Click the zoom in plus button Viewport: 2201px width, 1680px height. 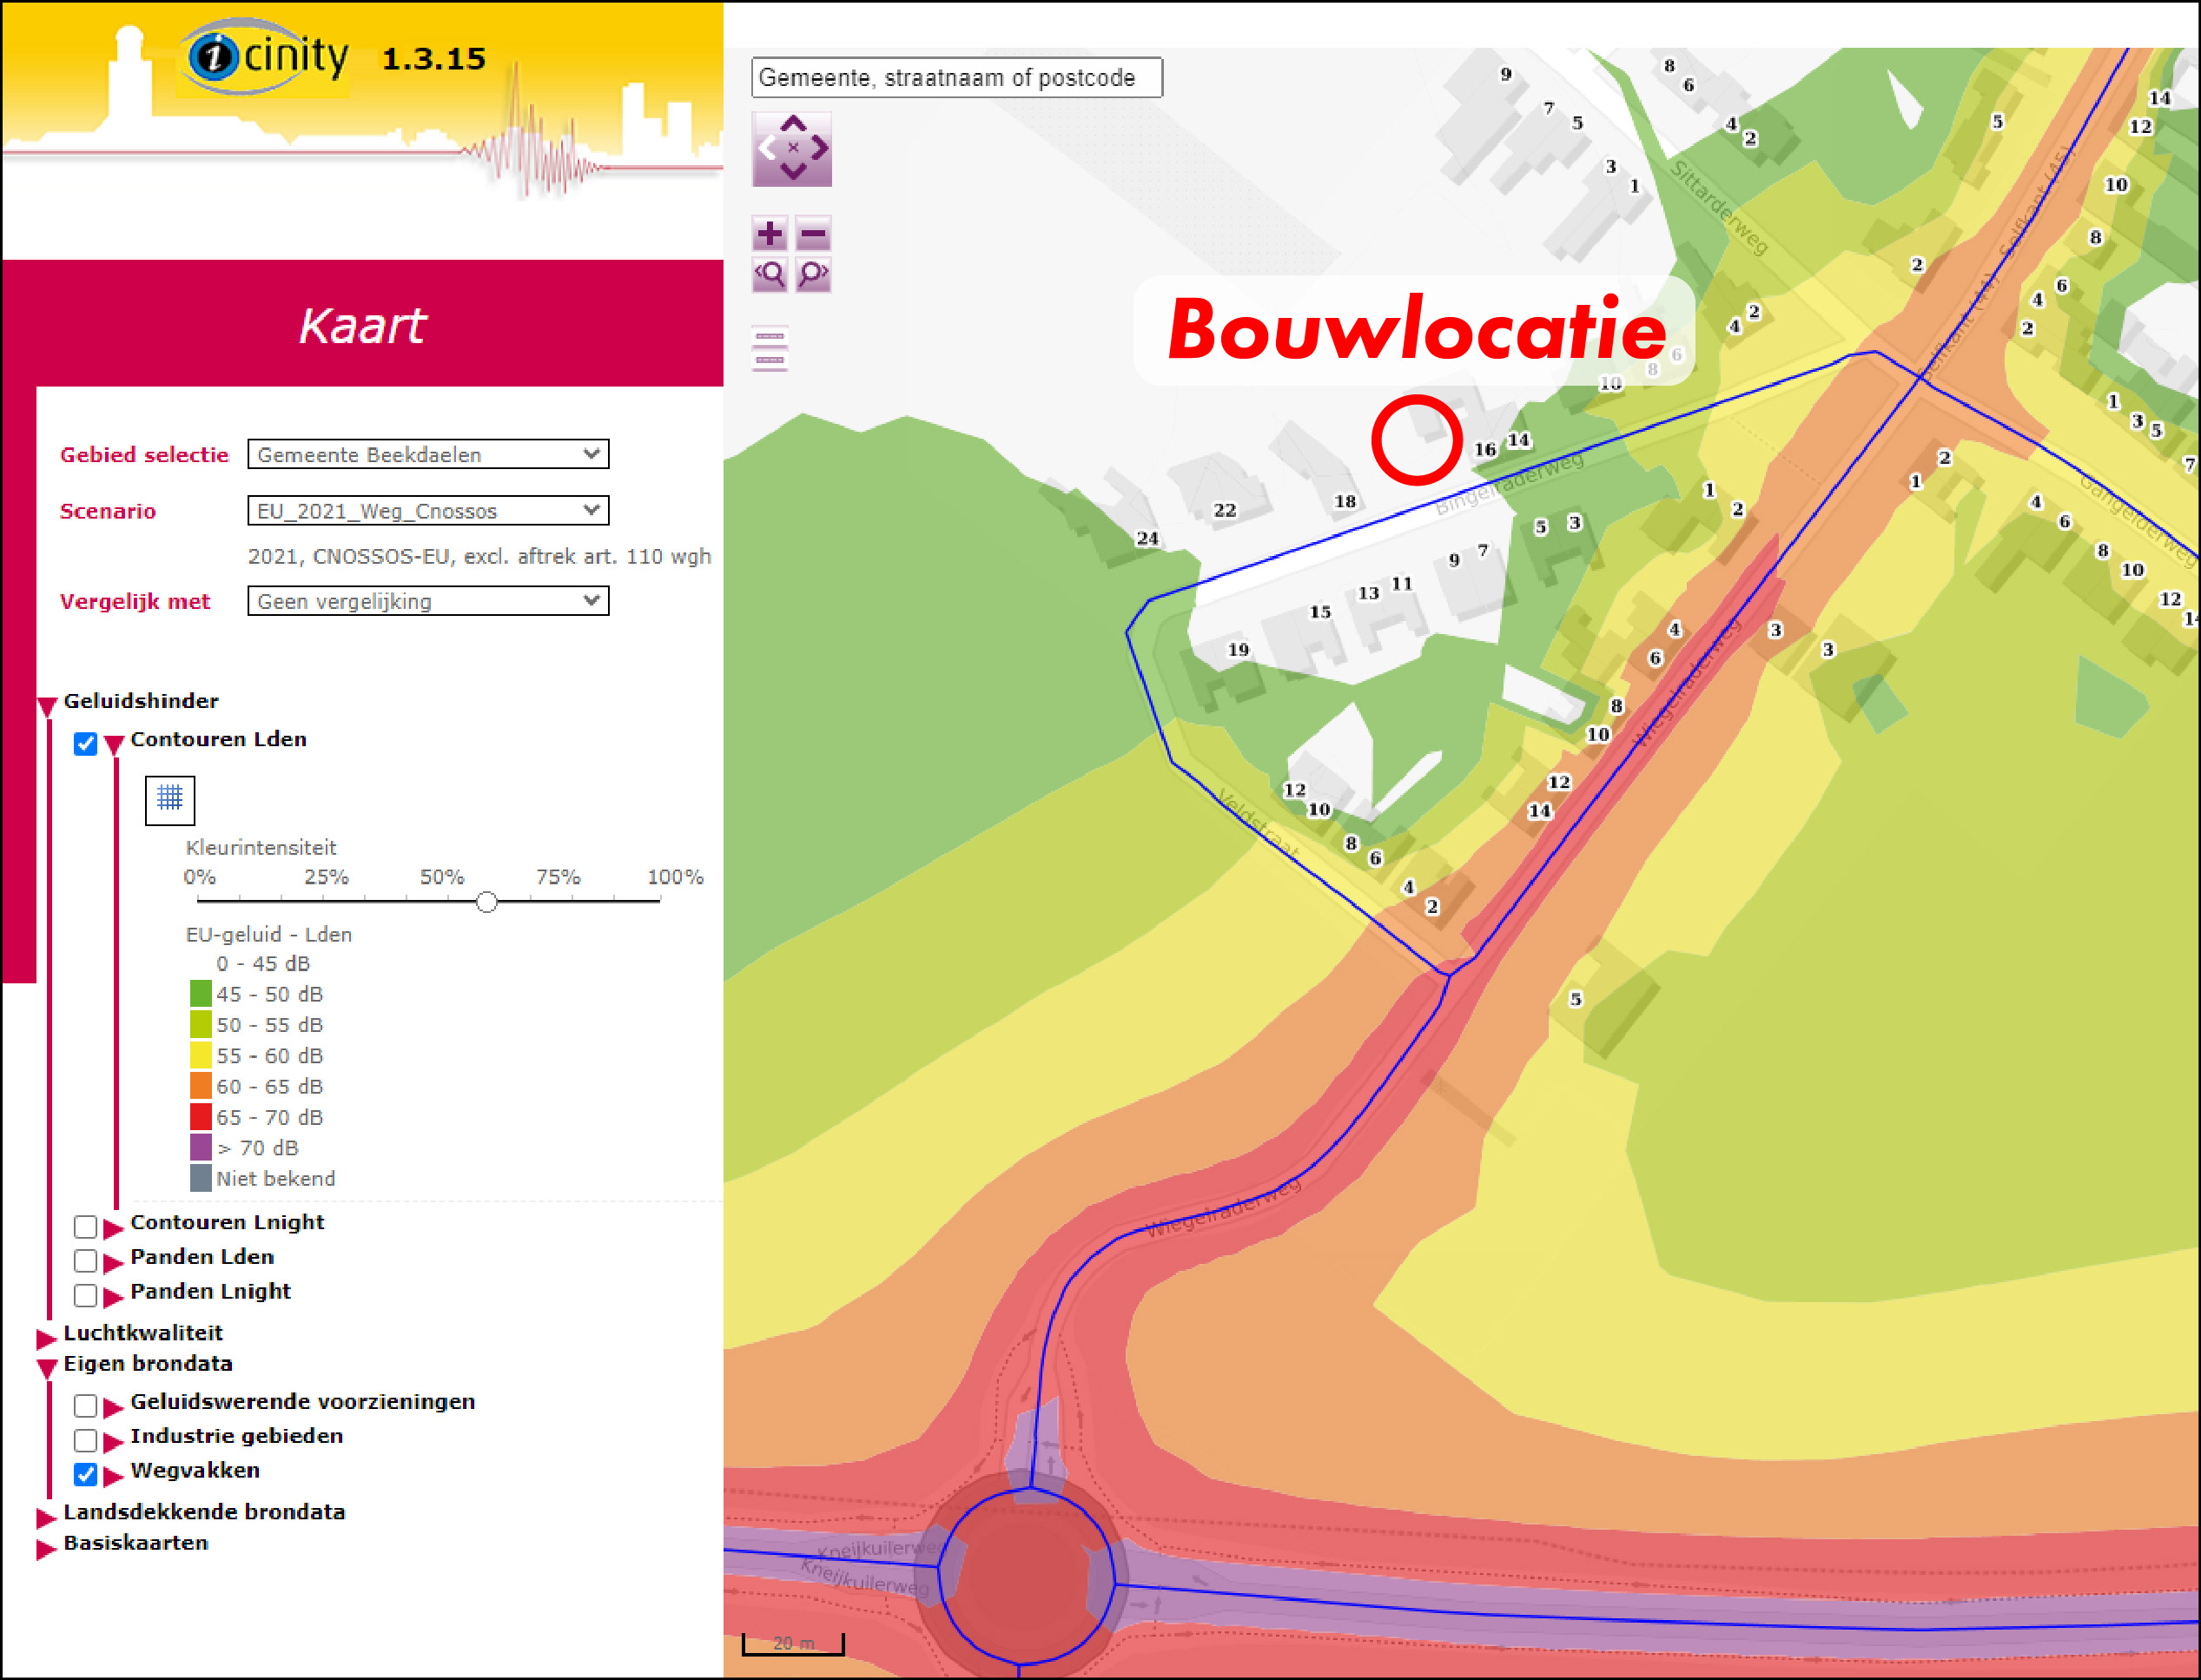point(769,233)
